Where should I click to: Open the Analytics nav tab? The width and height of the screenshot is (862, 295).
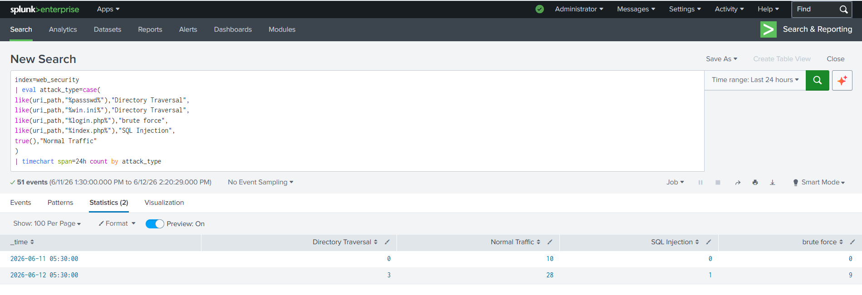[63, 29]
